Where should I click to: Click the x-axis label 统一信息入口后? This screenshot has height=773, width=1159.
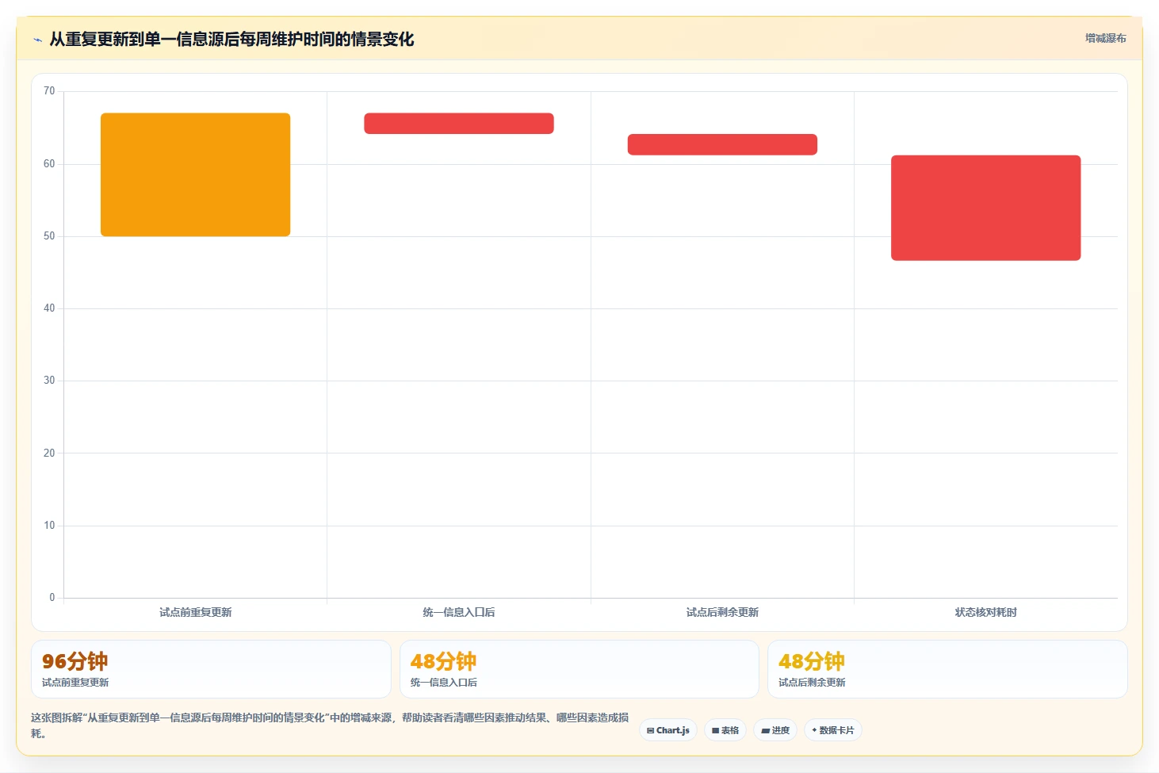point(459,612)
